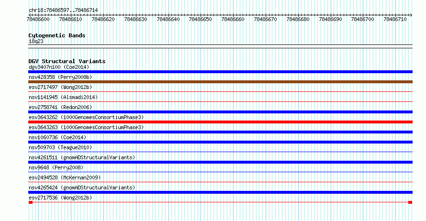Click nsv4261511 (gnomADStructuralVariants) label
This screenshot has width=426, height=221.
82,157
